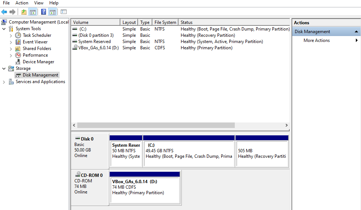Collapse the System Tools tree node
The width and height of the screenshot is (361, 210).
4,29
